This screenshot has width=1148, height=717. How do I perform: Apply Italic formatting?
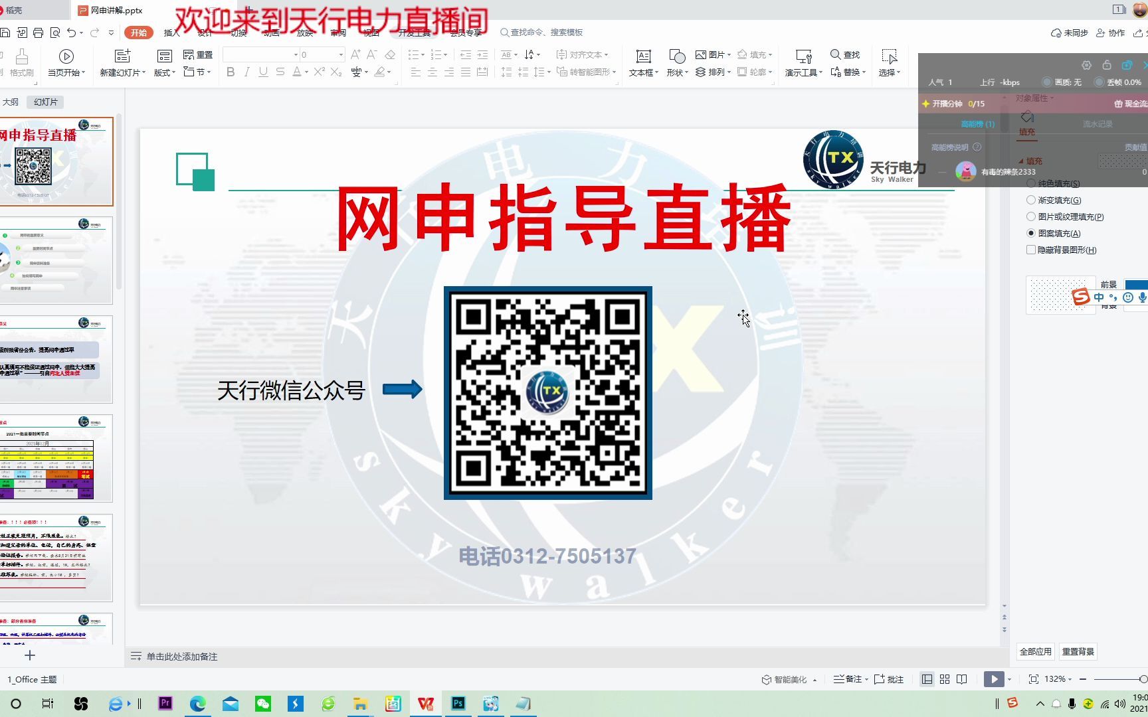(247, 72)
